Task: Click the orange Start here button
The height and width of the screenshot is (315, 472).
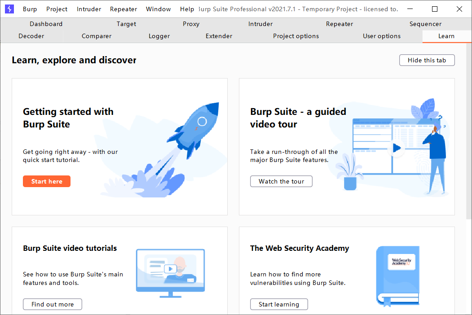Action: point(47,181)
